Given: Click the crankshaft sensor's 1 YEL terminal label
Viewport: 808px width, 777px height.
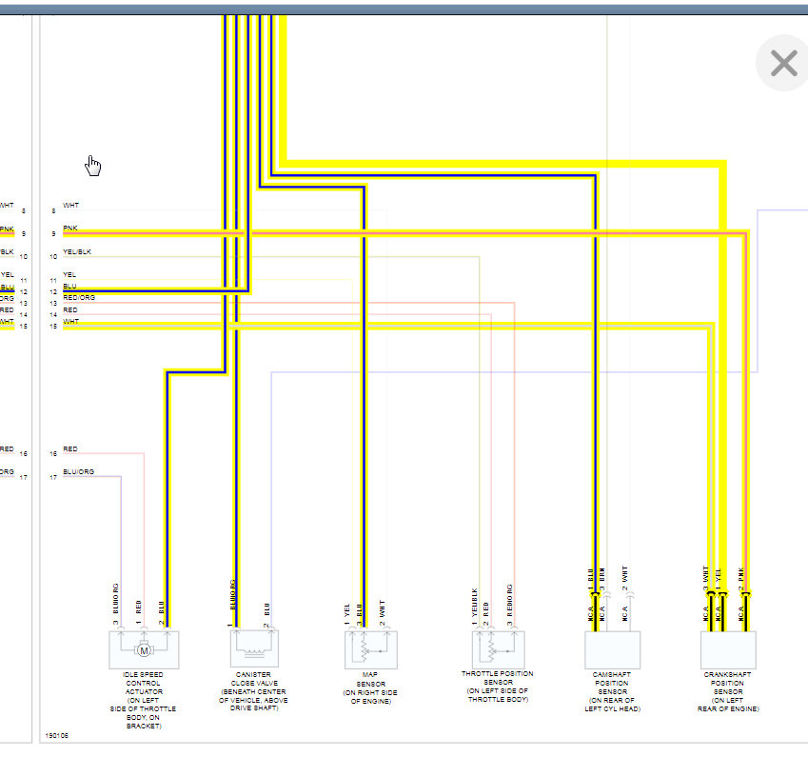Looking at the screenshot, I should pos(719,579).
